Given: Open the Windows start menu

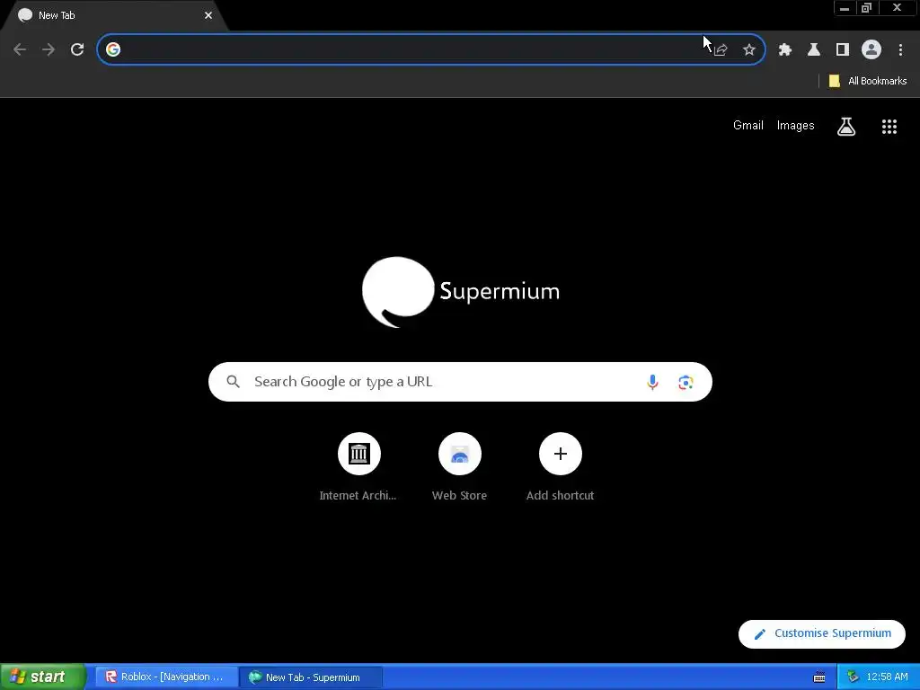Looking at the screenshot, I should pyautogui.click(x=42, y=677).
